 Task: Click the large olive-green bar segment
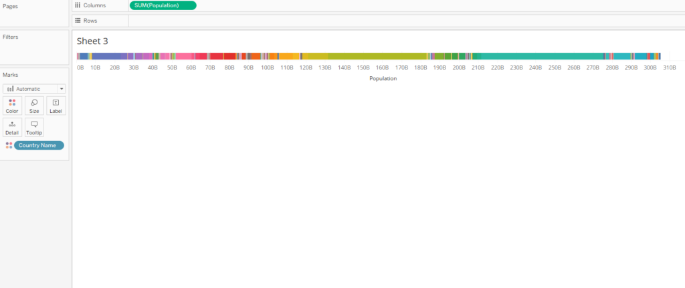click(x=377, y=56)
